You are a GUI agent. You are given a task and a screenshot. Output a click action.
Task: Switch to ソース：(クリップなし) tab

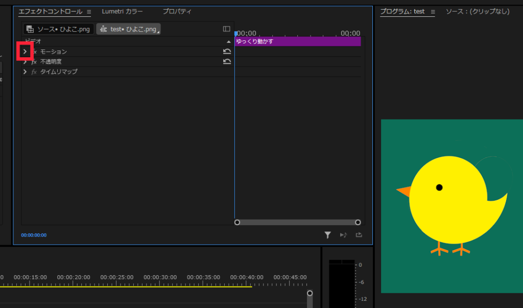point(478,11)
